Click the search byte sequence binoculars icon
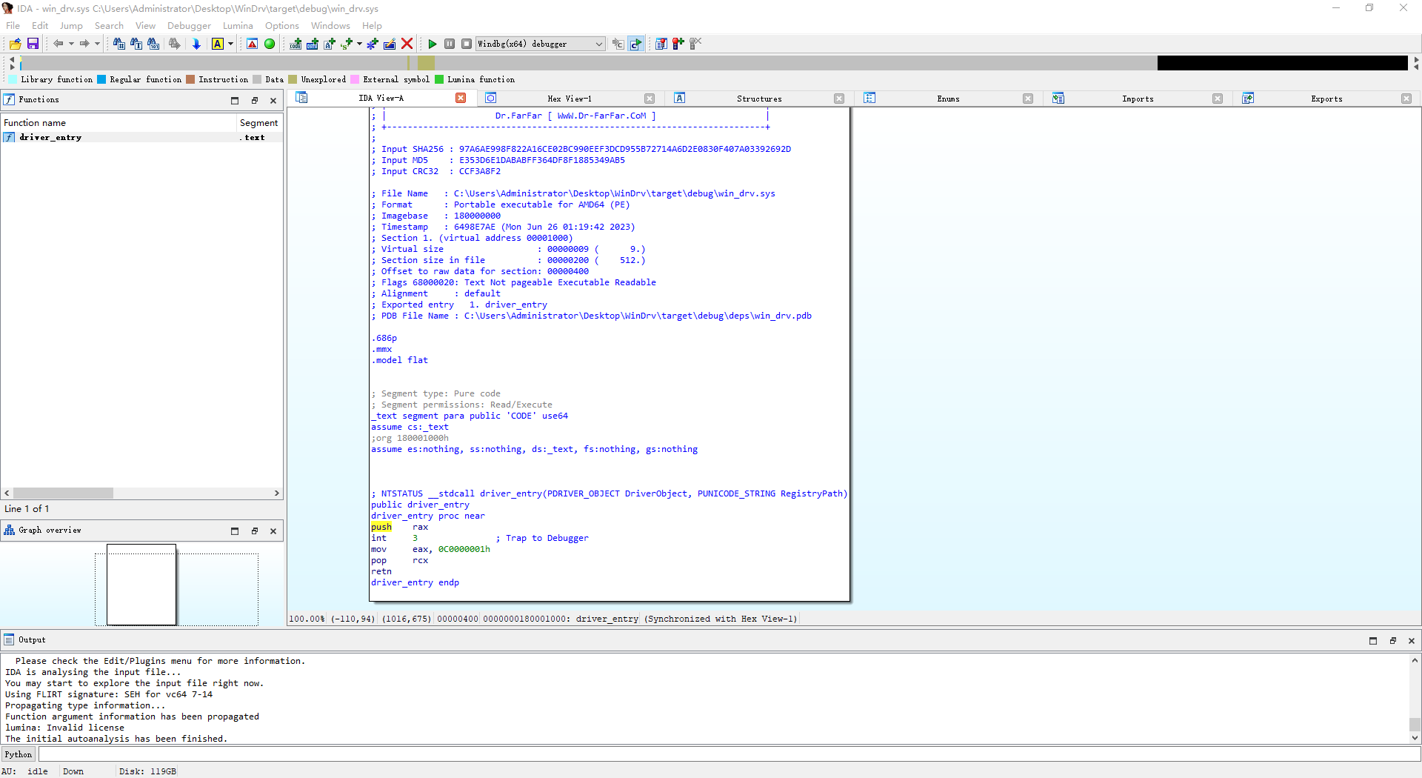 (x=153, y=44)
